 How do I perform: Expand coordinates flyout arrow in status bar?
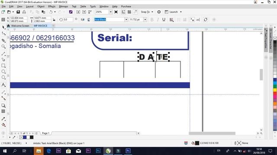click(26, 143)
